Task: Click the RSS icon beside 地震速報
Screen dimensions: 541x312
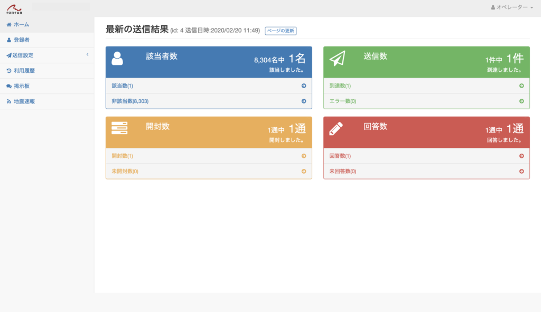Action: [x=9, y=101]
